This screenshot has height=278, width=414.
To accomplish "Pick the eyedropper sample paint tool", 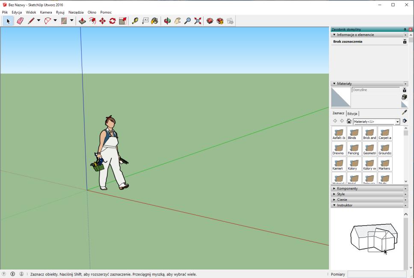I will (404, 113).
